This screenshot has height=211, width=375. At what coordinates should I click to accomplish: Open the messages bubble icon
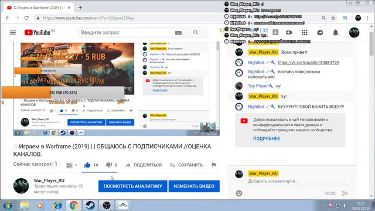[320, 32]
